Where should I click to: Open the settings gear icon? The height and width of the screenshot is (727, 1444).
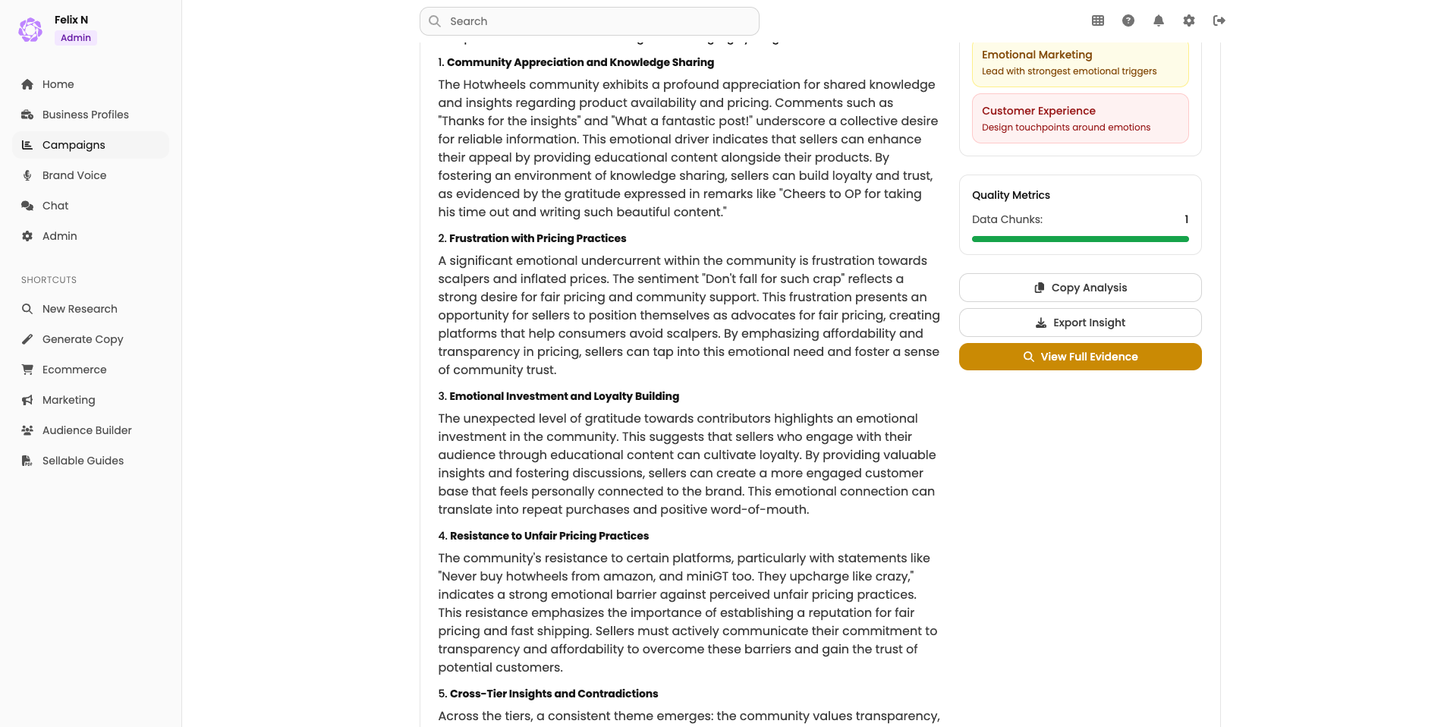[x=1189, y=20]
